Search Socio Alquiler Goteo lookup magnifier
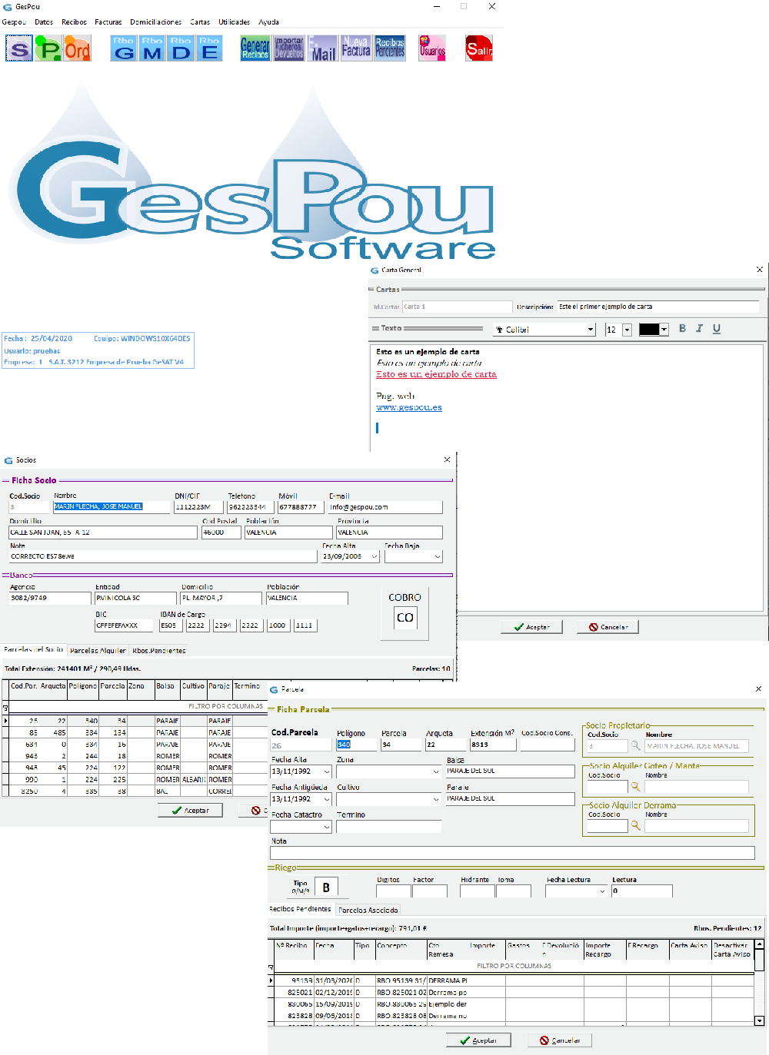 pyautogui.click(x=636, y=786)
